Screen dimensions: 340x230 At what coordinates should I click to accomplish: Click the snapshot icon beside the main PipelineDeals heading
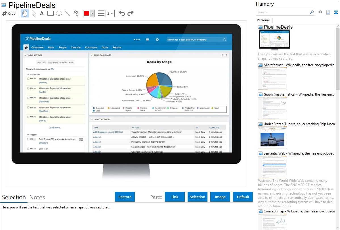coord(3,5)
